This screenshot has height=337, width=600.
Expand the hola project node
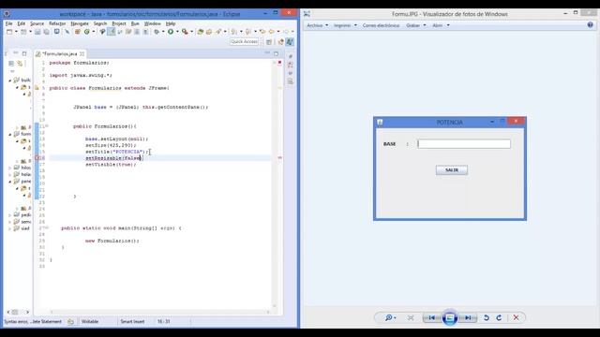pyautogui.click(x=10, y=174)
